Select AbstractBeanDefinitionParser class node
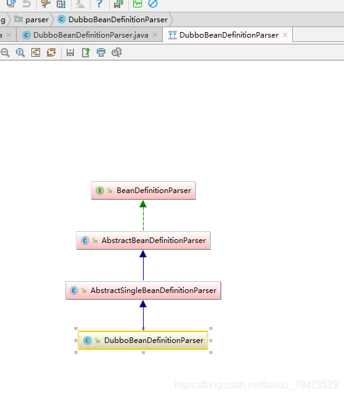Viewport: 344px width, 396px height. [x=144, y=241]
